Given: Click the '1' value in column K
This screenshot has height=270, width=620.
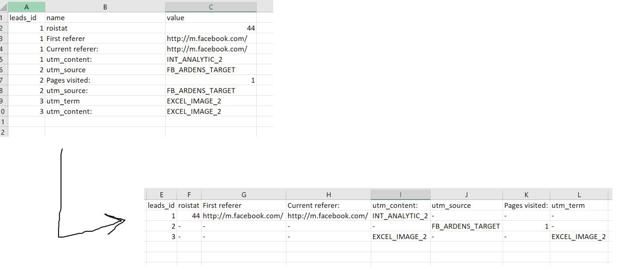Looking at the screenshot, I should (x=527, y=226).
